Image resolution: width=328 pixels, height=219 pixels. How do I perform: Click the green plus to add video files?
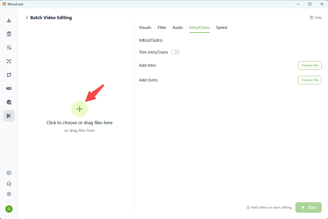tap(80, 109)
